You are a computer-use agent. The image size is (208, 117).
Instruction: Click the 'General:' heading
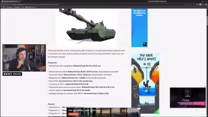coord(51,104)
